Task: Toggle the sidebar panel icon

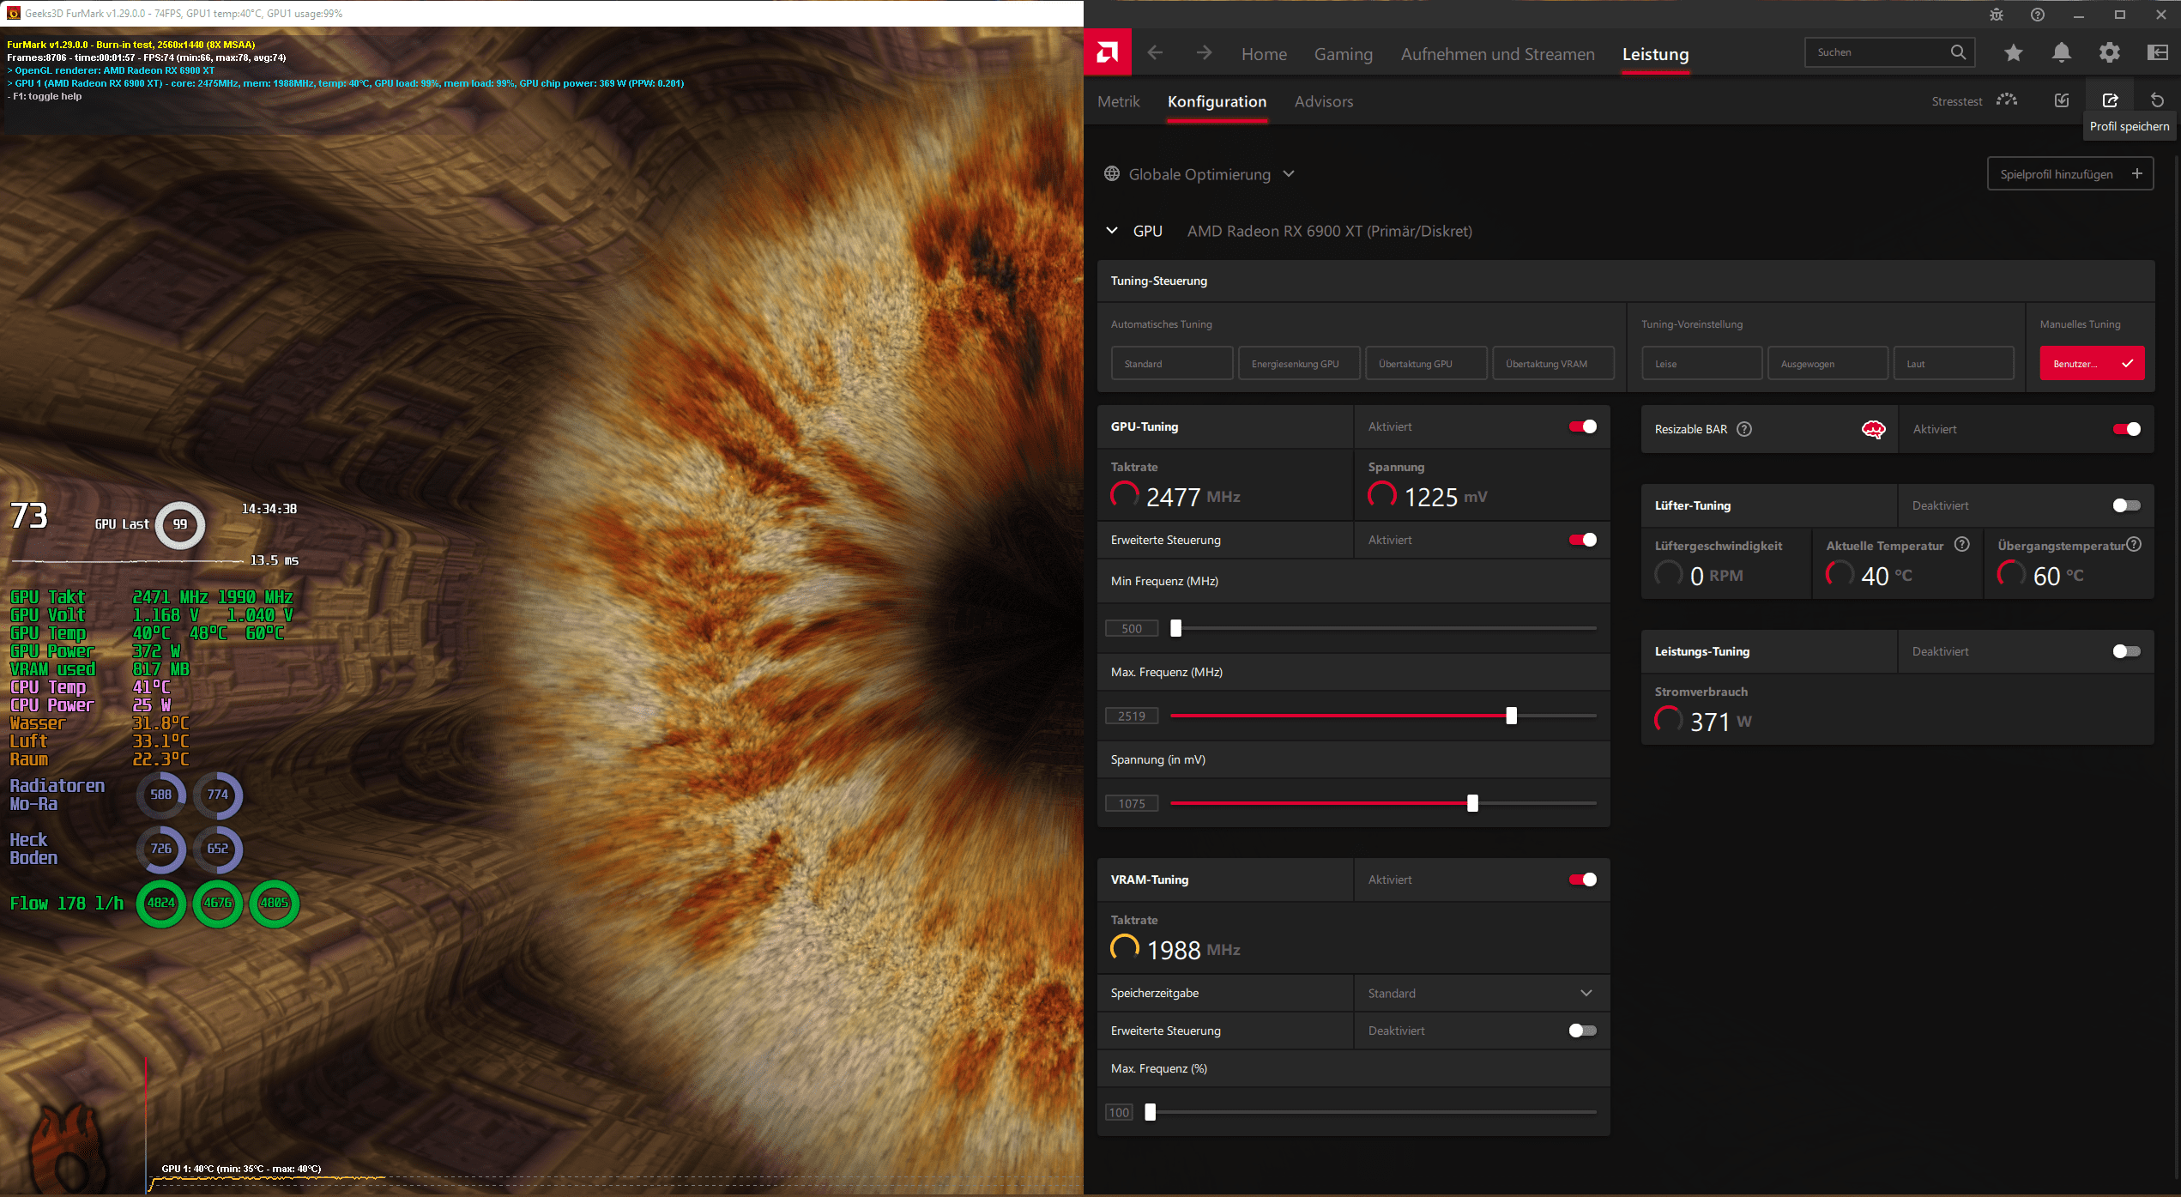Action: pyautogui.click(x=2157, y=53)
